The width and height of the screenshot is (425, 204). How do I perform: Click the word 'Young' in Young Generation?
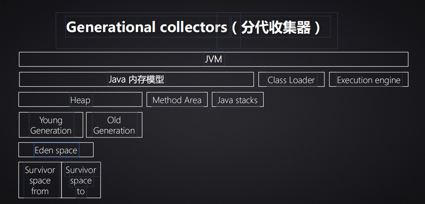51,120
